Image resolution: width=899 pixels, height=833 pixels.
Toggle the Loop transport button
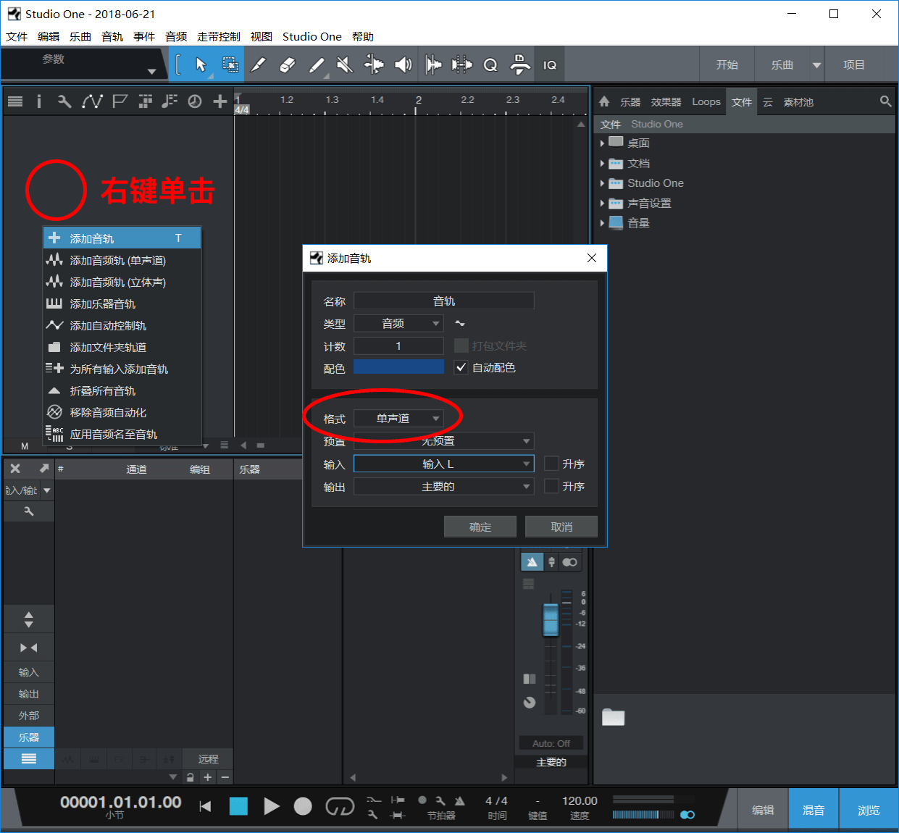[x=340, y=806]
